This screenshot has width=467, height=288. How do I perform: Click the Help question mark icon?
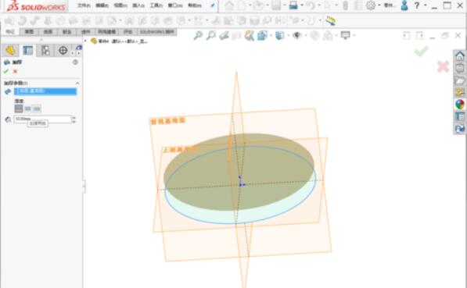[x=417, y=5]
